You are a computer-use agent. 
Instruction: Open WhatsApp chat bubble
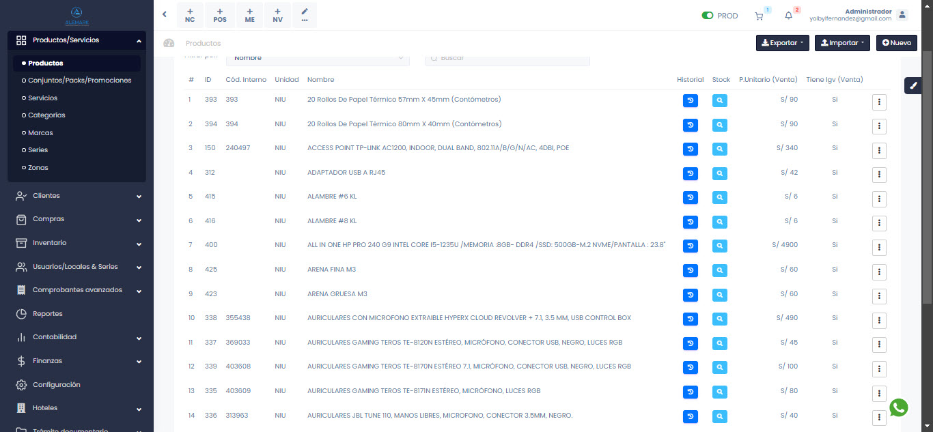(x=899, y=408)
